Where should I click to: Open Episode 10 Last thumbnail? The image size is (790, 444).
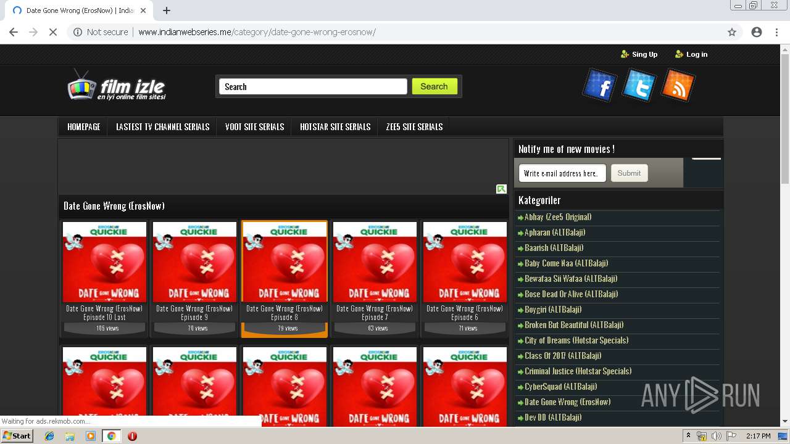click(104, 261)
